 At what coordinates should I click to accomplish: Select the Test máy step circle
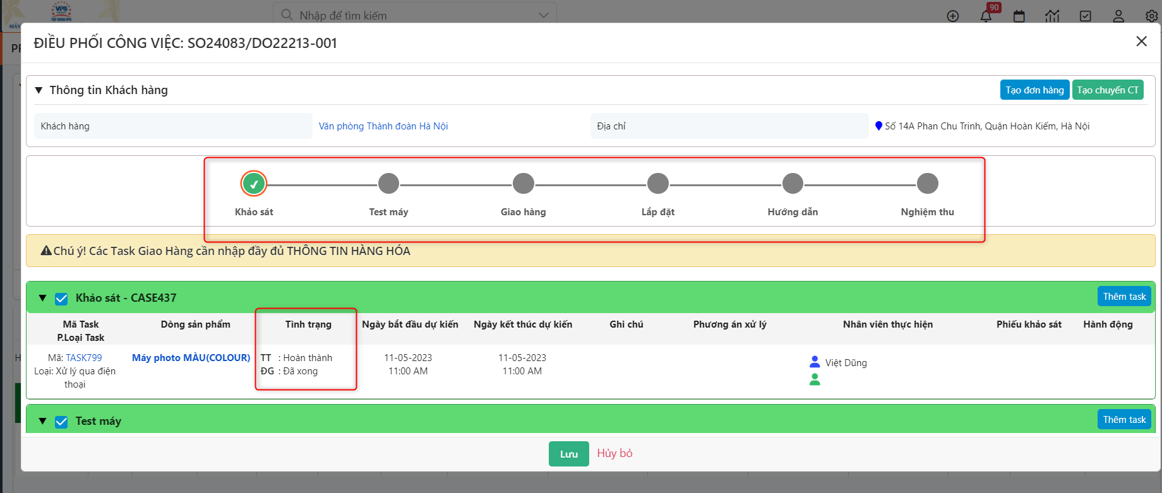[388, 184]
